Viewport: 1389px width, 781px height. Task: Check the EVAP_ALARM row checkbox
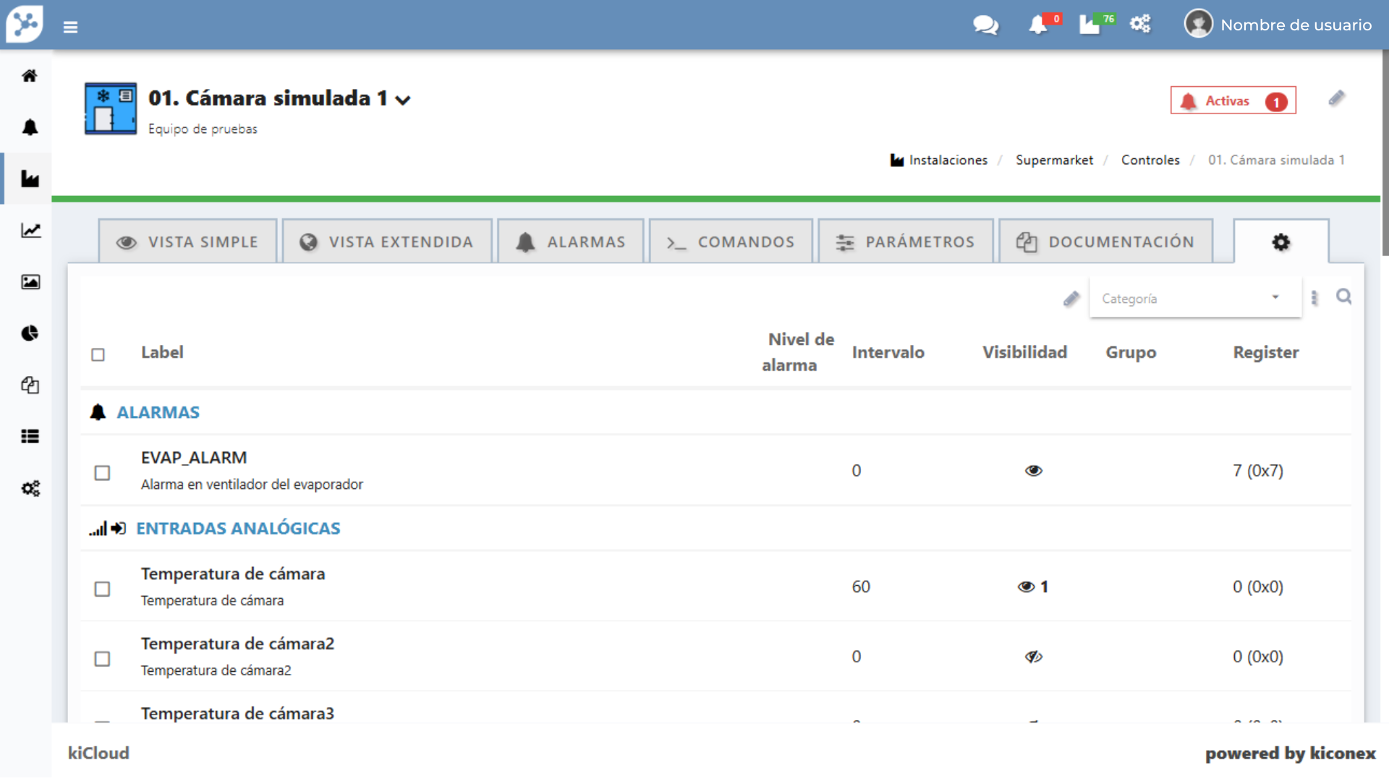point(102,473)
